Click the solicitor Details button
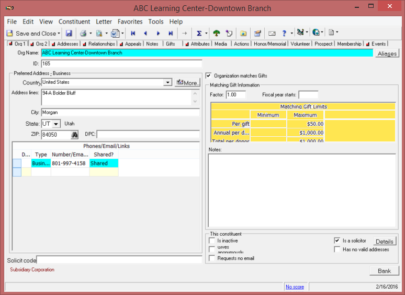The image size is (405, 295). point(385,242)
